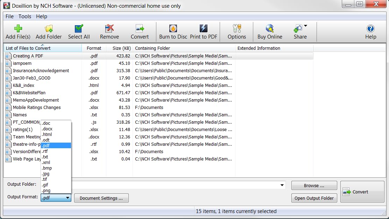Click the file icon beside iampoem
Viewport: 389px width, 219px height.
pyautogui.click(x=8, y=63)
